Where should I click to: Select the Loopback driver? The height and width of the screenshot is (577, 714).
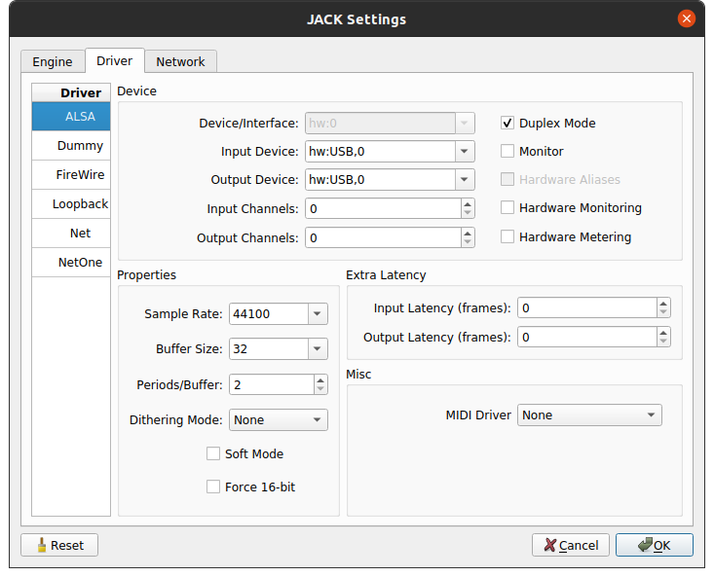(71, 203)
